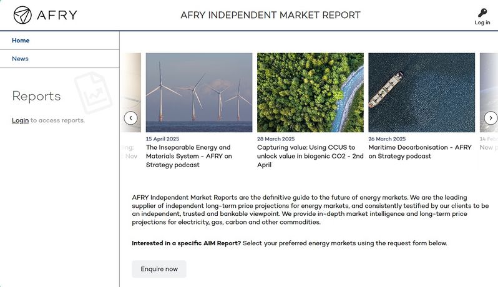Click the Log in text label
The image size is (498, 287).
pos(482,22)
